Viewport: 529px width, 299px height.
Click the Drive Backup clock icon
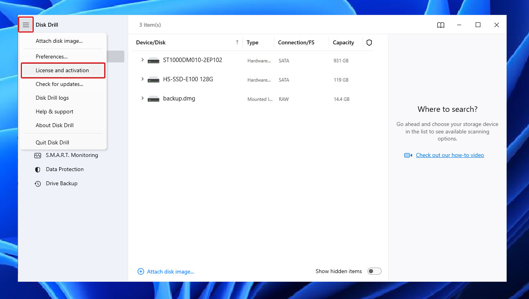(38, 184)
